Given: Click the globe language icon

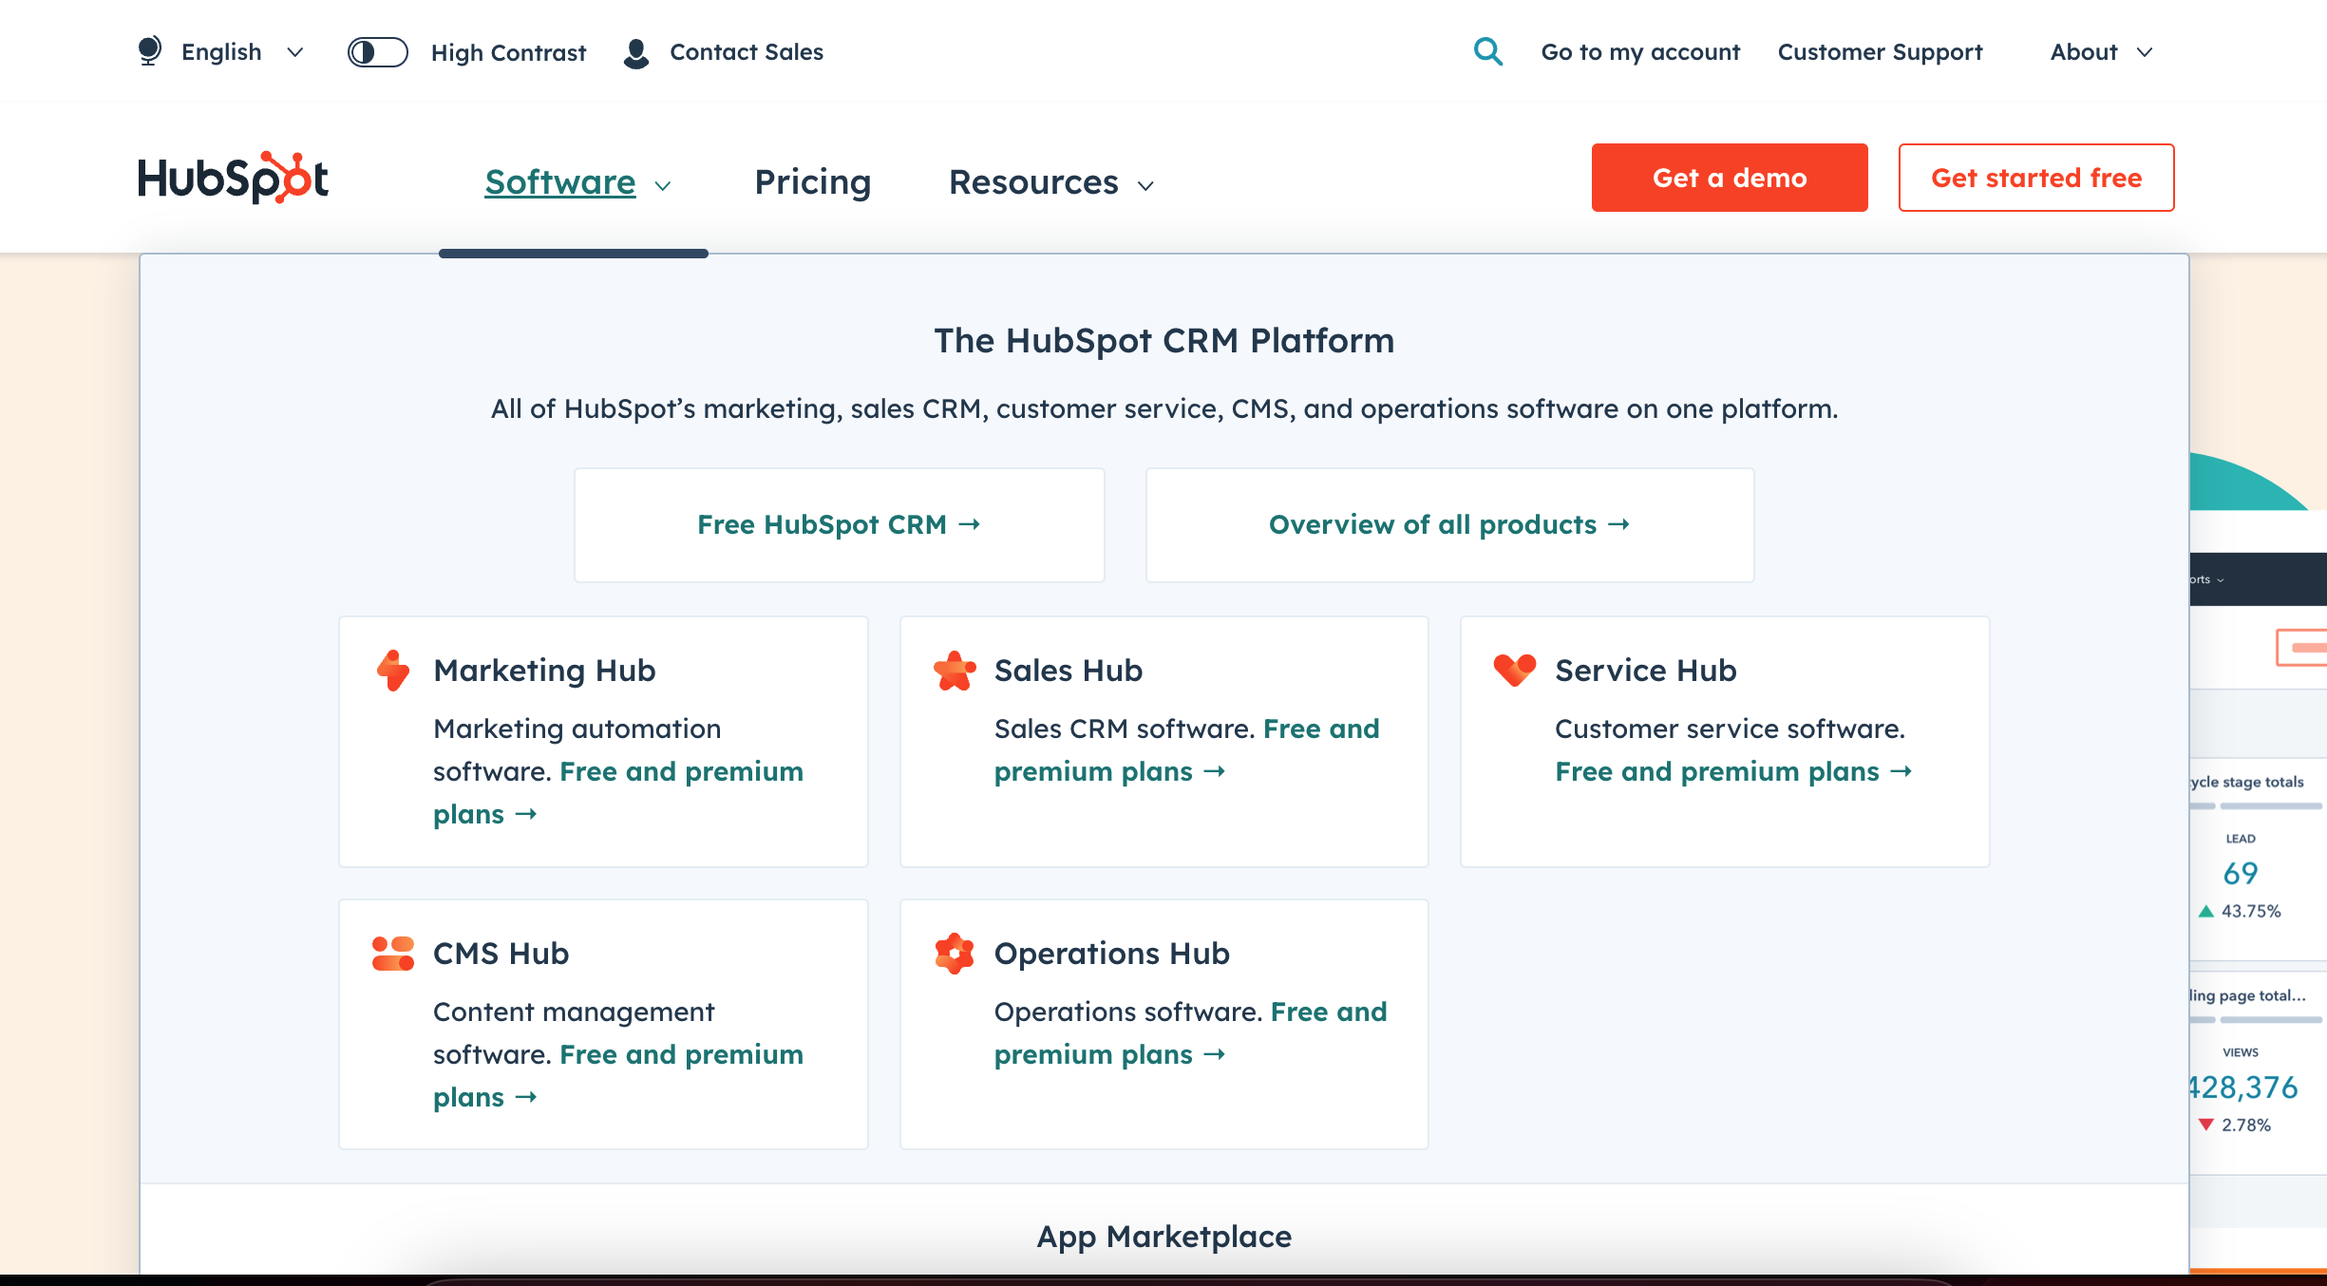Looking at the screenshot, I should [x=150, y=51].
